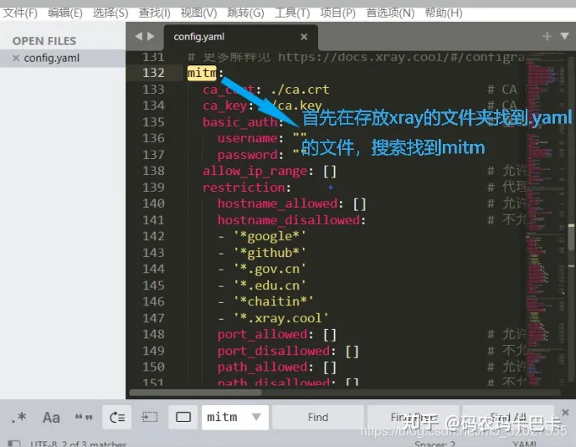Close the find panel

[x=565, y=412]
